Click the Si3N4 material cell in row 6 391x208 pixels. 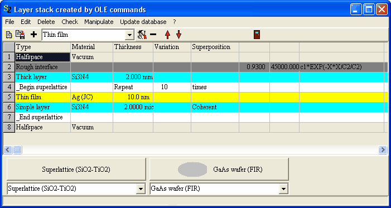[x=92, y=107]
